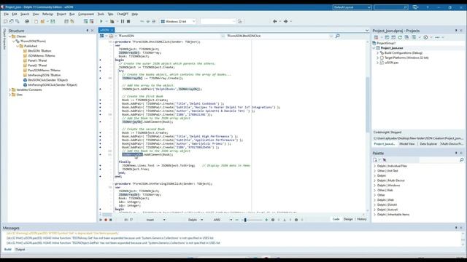Open the ChatGPT menu
Screen dimensions: 467x262
(x=123, y=14)
